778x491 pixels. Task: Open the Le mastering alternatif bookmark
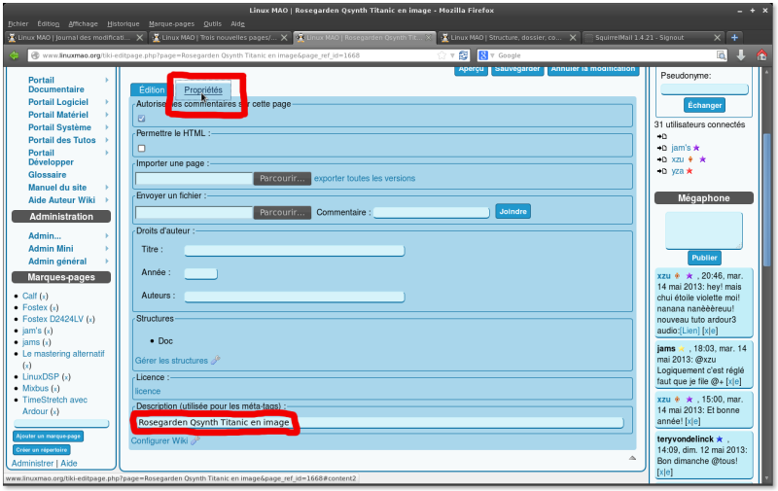pyautogui.click(x=63, y=354)
